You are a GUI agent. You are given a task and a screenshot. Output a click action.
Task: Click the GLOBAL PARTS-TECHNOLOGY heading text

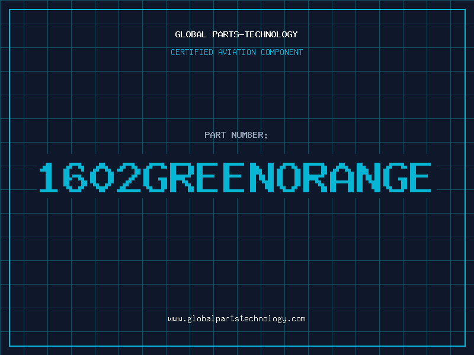[x=236, y=34]
